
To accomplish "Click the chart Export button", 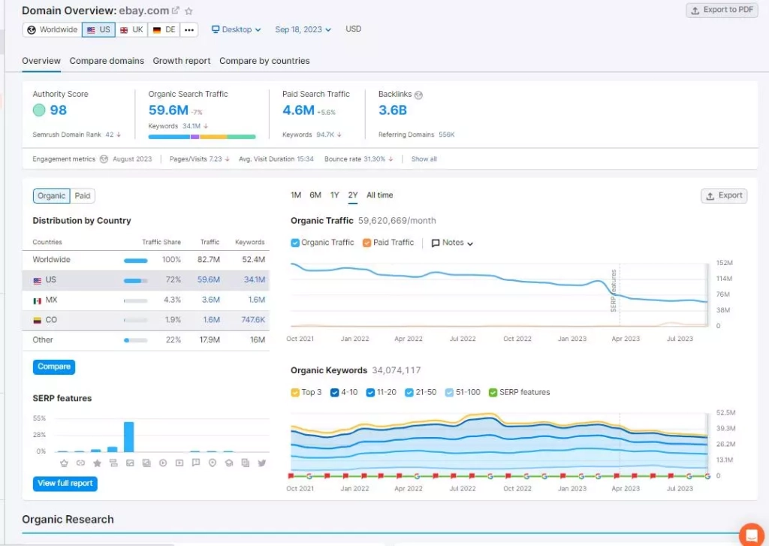I will pos(724,196).
